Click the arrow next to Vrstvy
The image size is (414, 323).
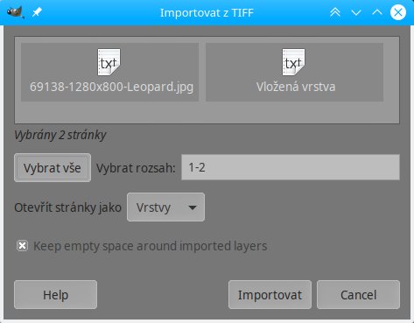193,207
